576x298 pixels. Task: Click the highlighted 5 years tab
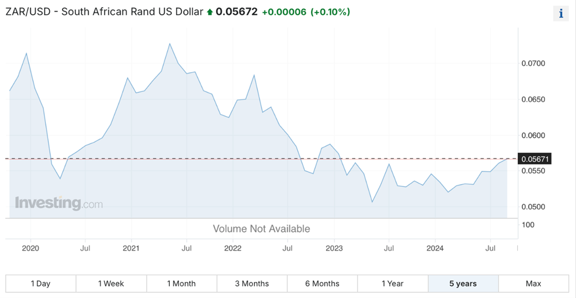pos(463,284)
